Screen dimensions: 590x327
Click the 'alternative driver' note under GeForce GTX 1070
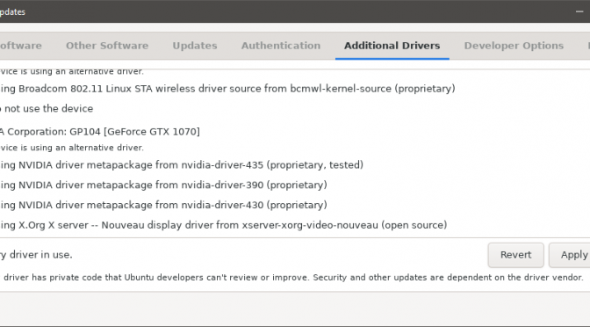(71, 148)
